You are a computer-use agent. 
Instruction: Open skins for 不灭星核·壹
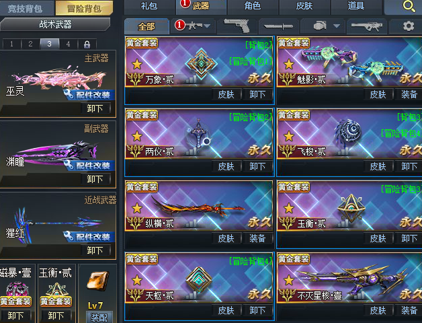coord(378,311)
